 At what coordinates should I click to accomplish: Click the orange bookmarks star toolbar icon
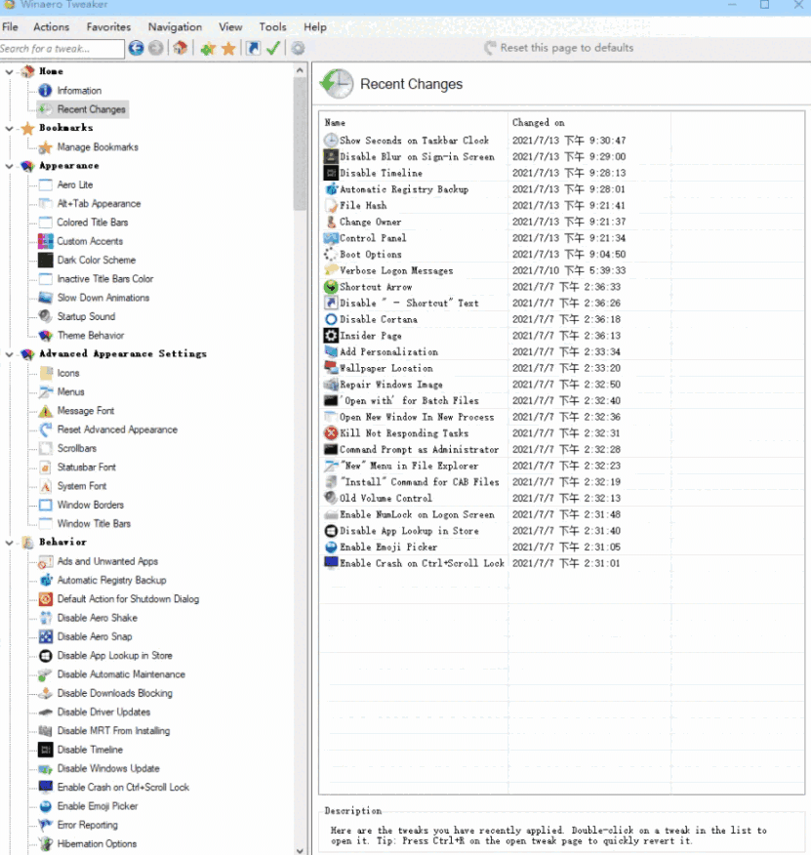[228, 48]
